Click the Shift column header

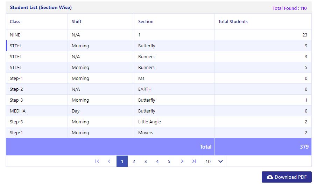(76, 21)
